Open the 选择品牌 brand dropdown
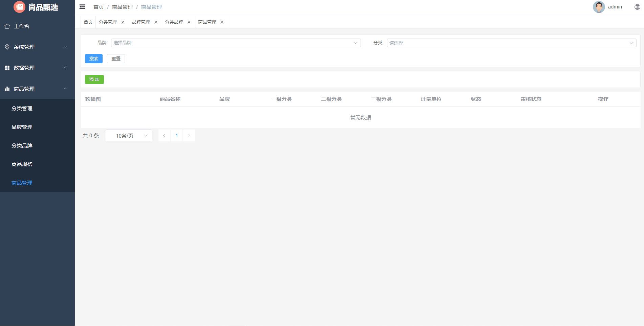Image resolution: width=644 pixels, height=326 pixels. pyautogui.click(x=236, y=43)
